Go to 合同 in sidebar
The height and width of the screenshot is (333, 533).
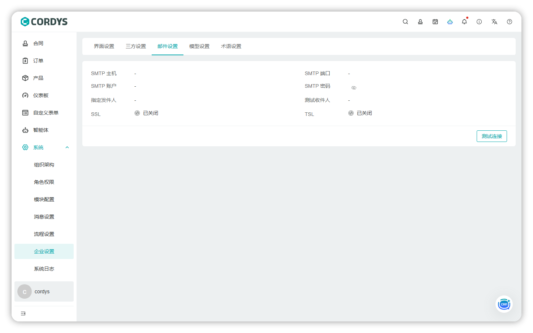[x=44, y=43]
